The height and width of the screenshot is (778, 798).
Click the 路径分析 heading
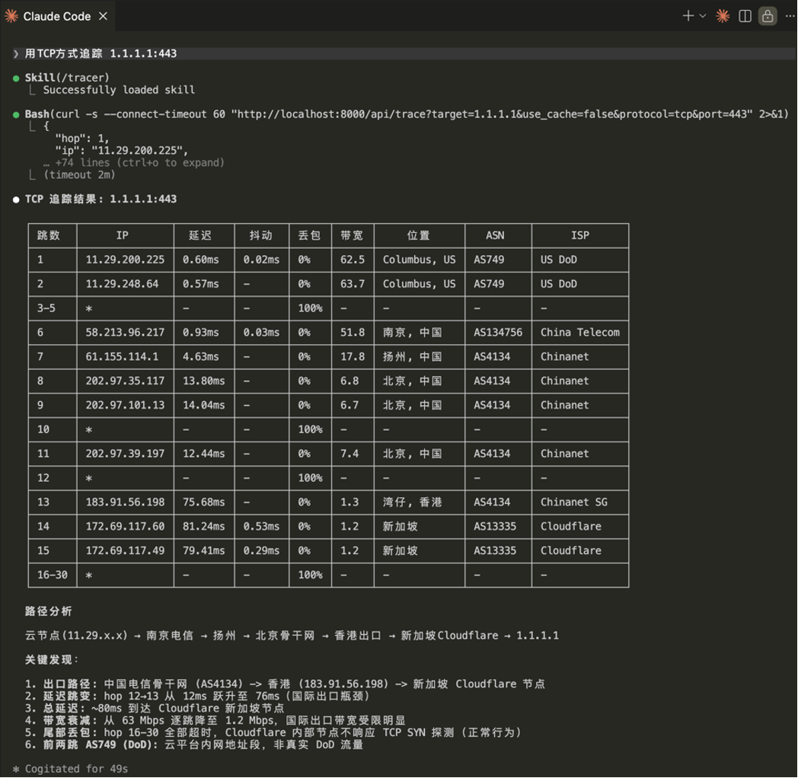point(48,611)
